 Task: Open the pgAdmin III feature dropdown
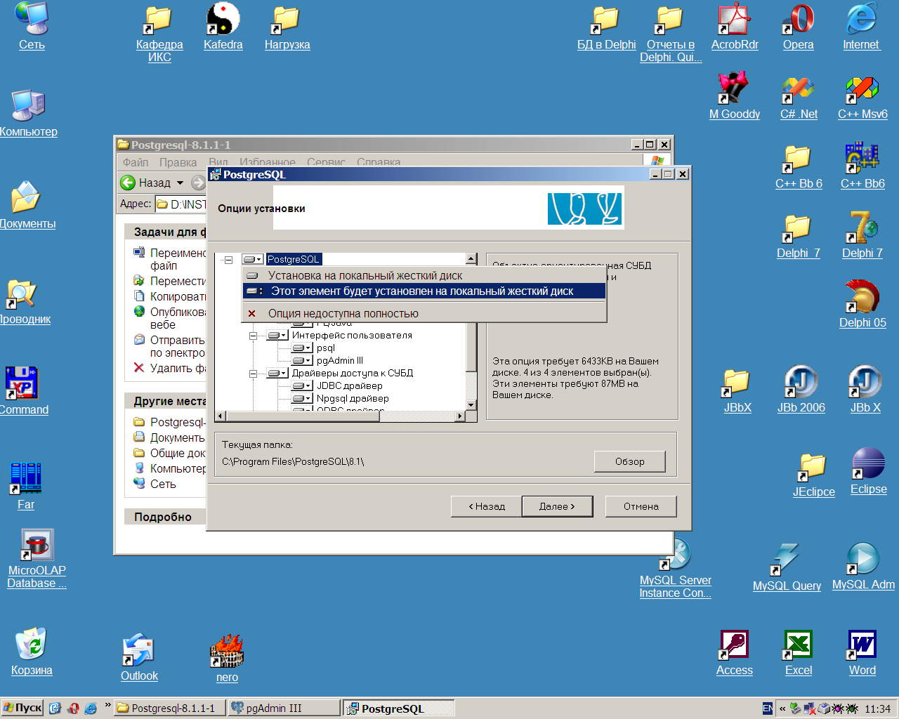(302, 361)
